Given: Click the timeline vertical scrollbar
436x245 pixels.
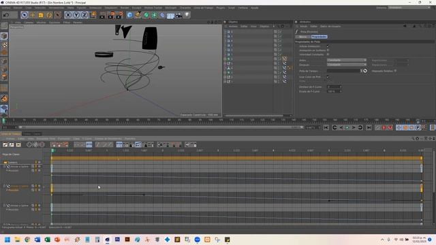Looking at the screenshot, I should (x=433, y=171).
